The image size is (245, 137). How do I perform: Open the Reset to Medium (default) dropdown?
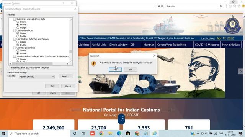[37, 76]
